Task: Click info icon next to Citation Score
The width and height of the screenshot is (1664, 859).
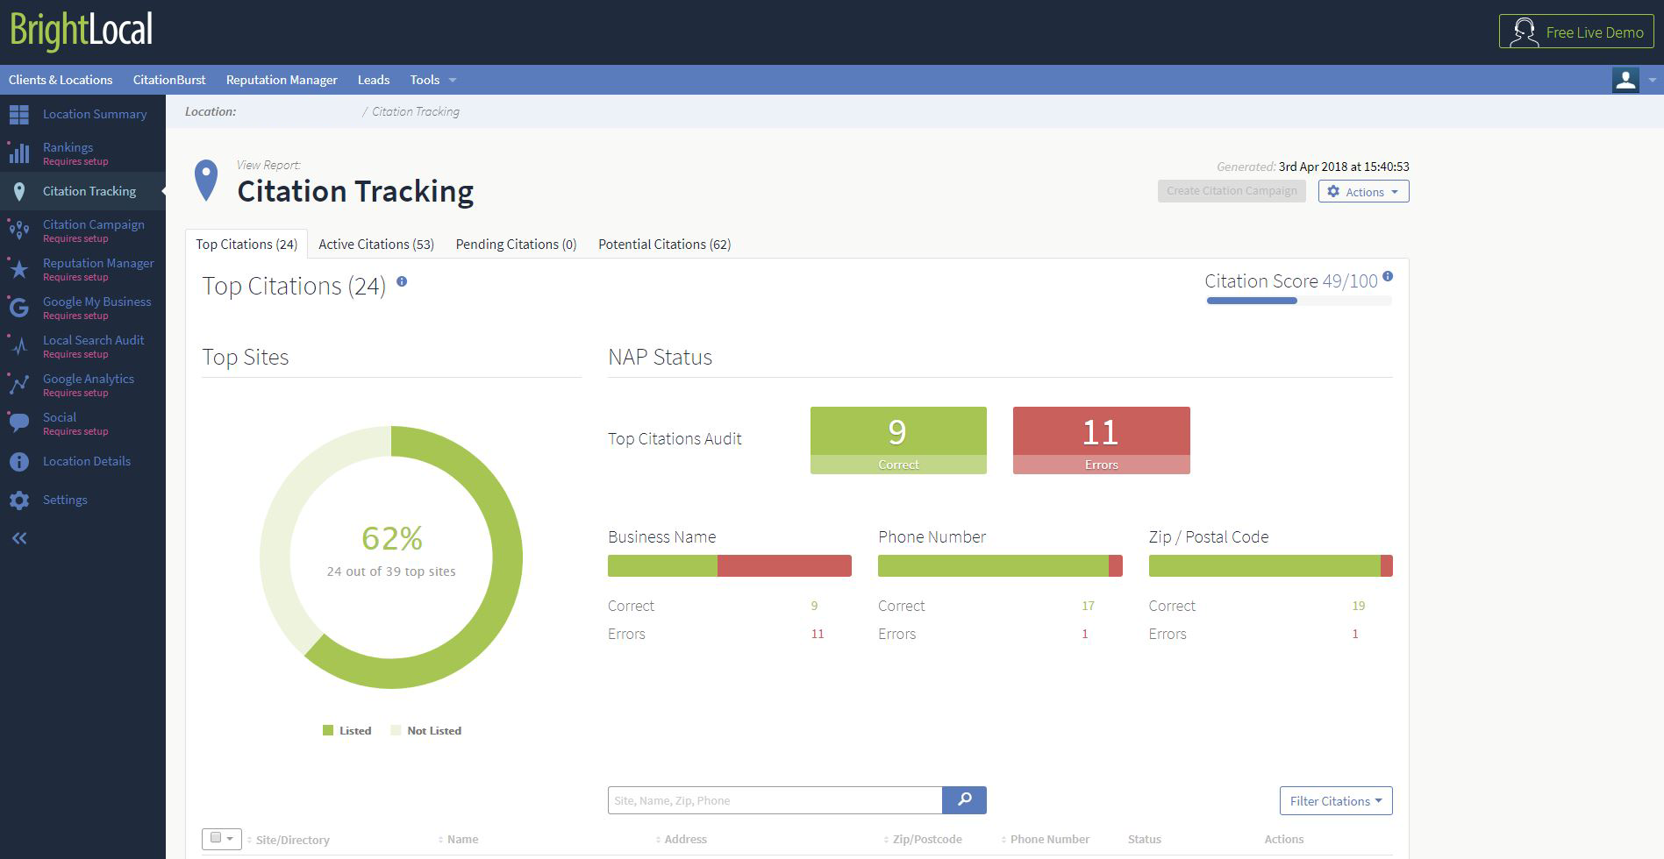Action: (x=1388, y=276)
